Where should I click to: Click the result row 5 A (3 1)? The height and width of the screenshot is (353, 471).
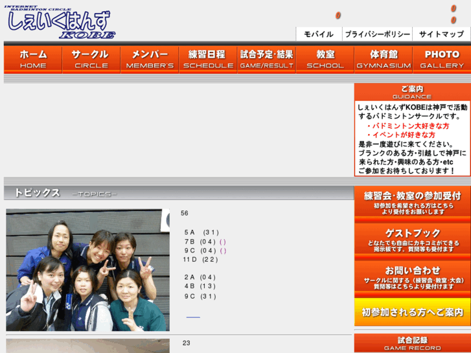[201, 233]
